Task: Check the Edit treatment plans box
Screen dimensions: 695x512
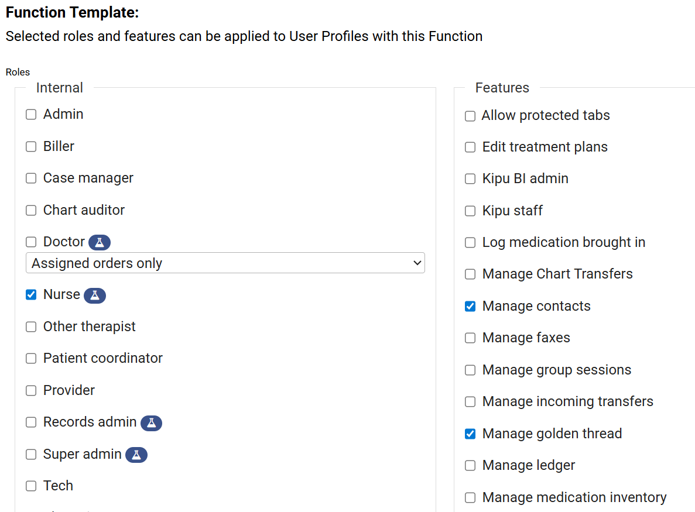Action: [470, 147]
